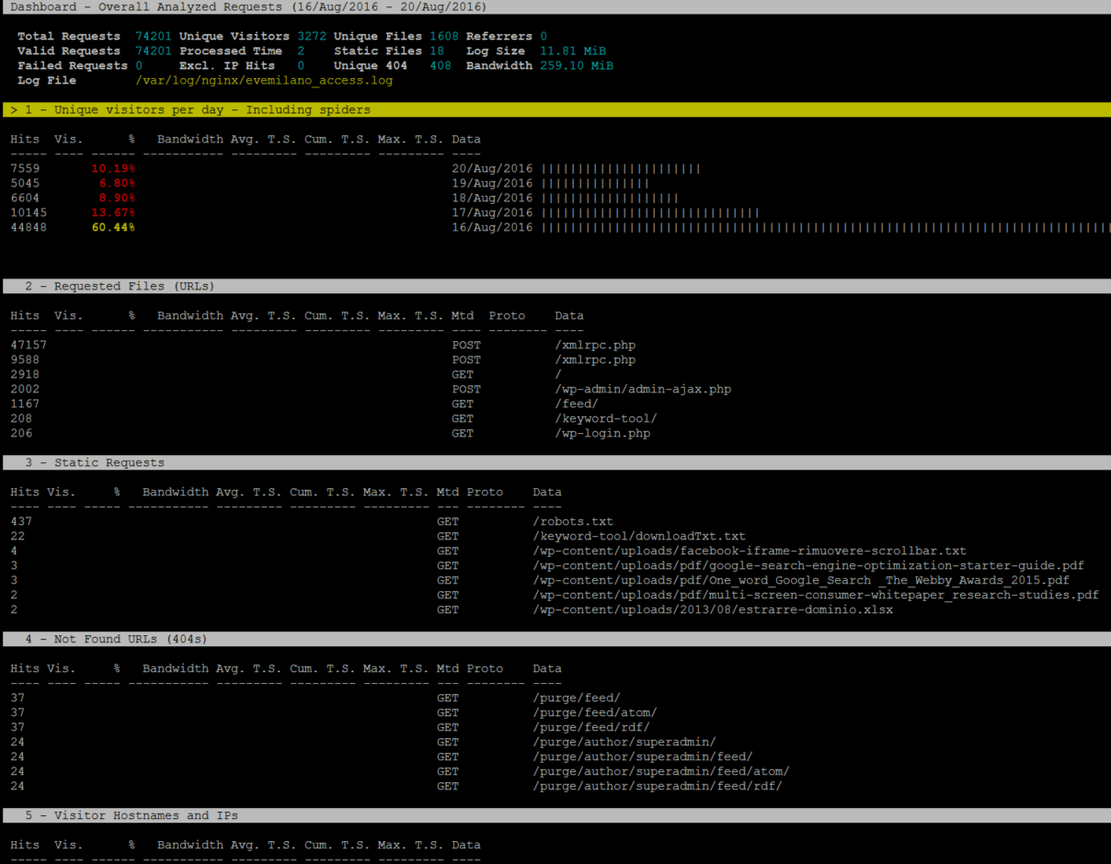Click the /purge/author/superadmin/feed/atom/ entry

[661, 772]
